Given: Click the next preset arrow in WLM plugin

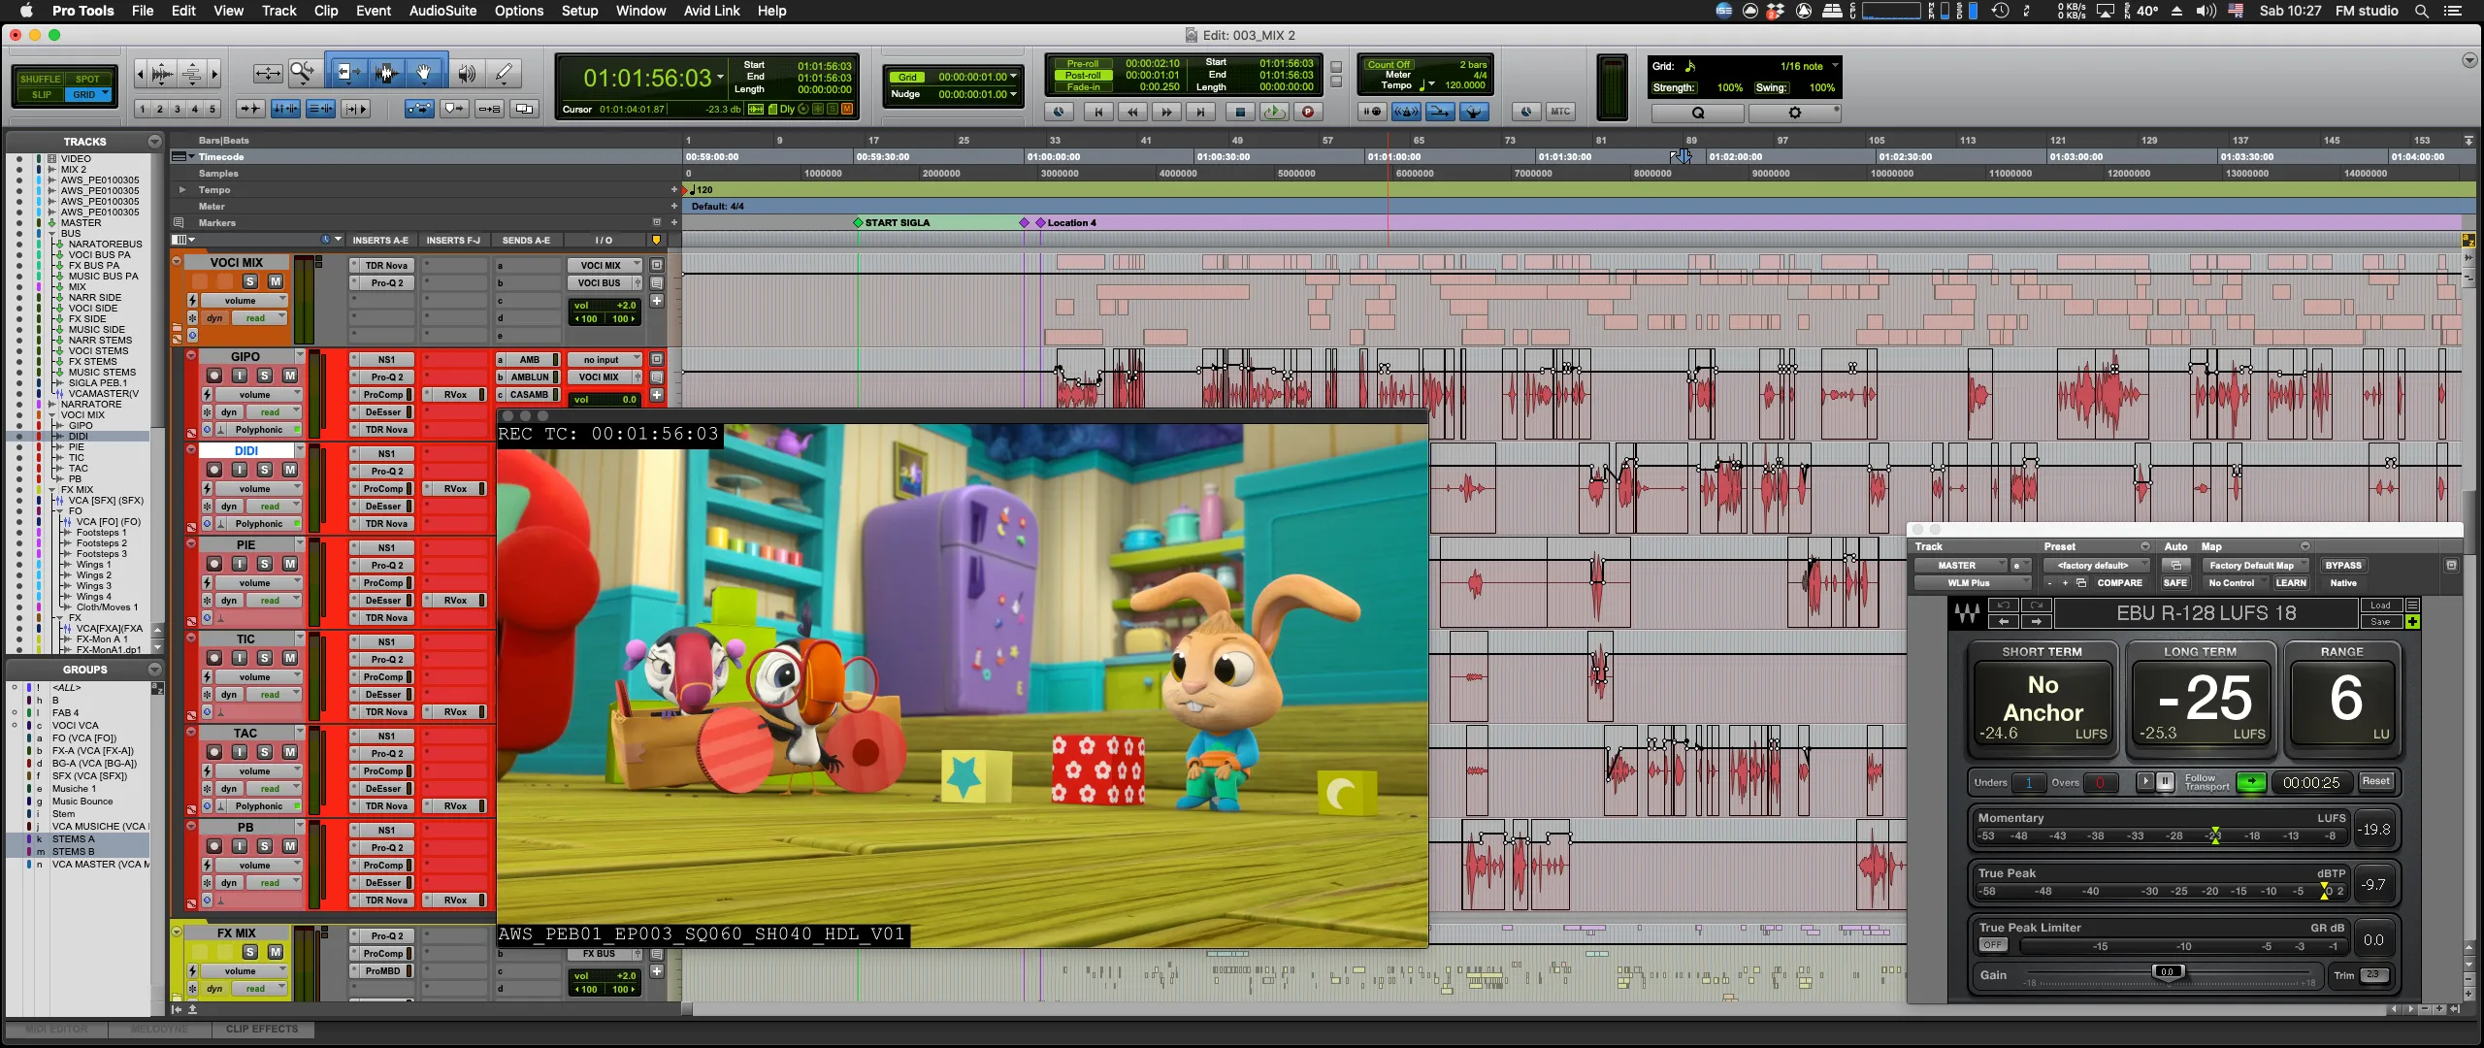Looking at the screenshot, I should 2036,622.
